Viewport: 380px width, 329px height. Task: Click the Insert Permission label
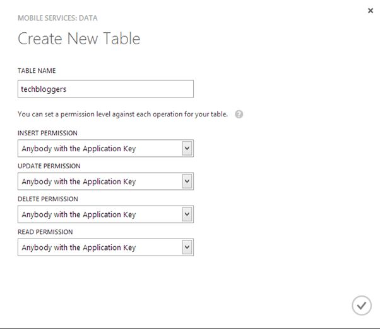pyautogui.click(x=47, y=133)
